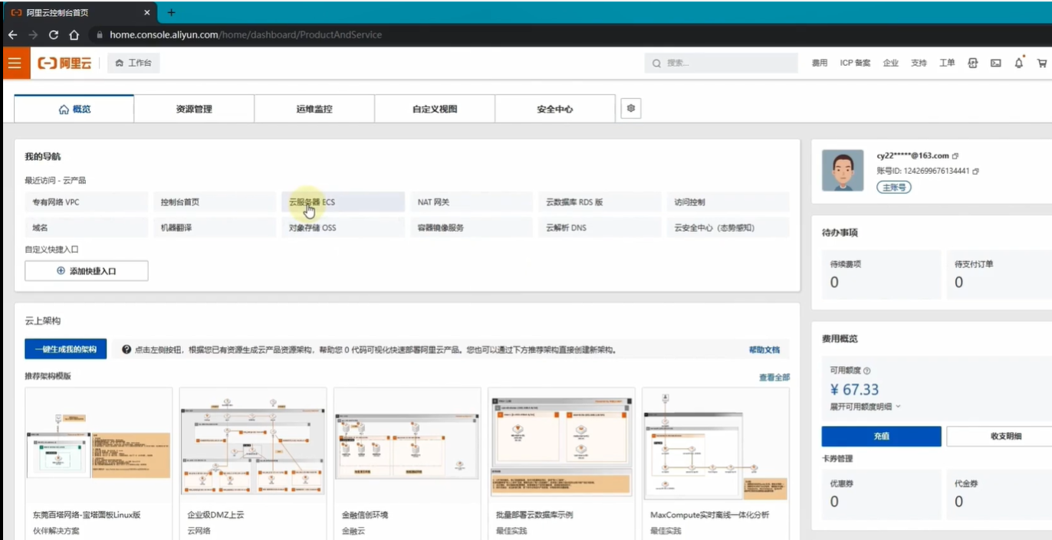Image resolution: width=1052 pixels, height=540 pixels.
Task: Open 待续费项 count
Action: point(834,283)
